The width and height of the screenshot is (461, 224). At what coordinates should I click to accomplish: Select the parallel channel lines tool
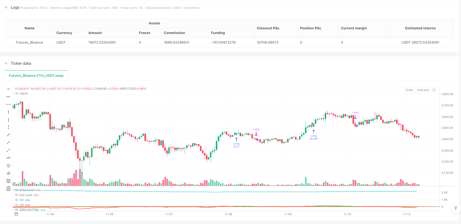8,166
